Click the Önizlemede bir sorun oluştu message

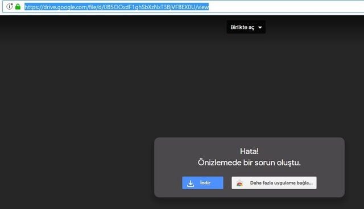[249, 163]
